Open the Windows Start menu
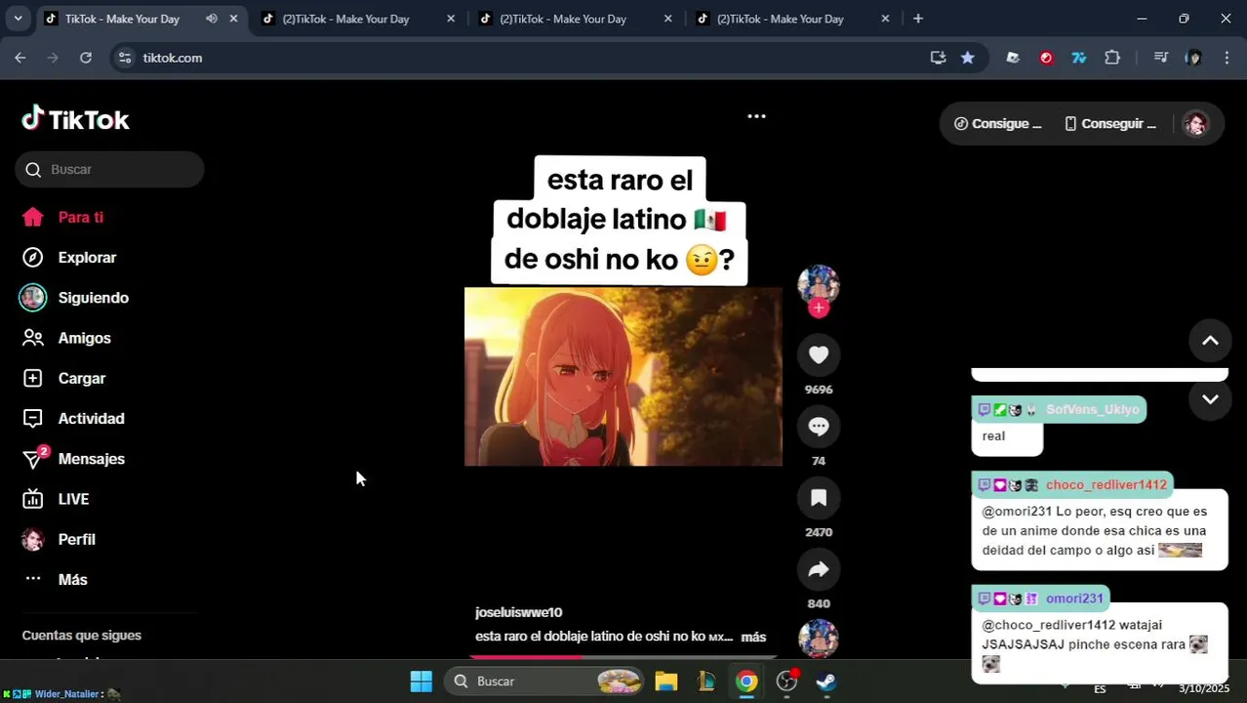This screenshot has height=703, width=1247. coord(421,682)
